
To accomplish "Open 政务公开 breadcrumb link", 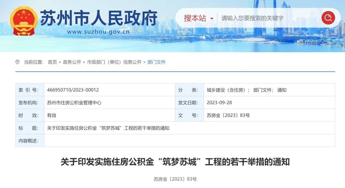I will coord(72,62).
